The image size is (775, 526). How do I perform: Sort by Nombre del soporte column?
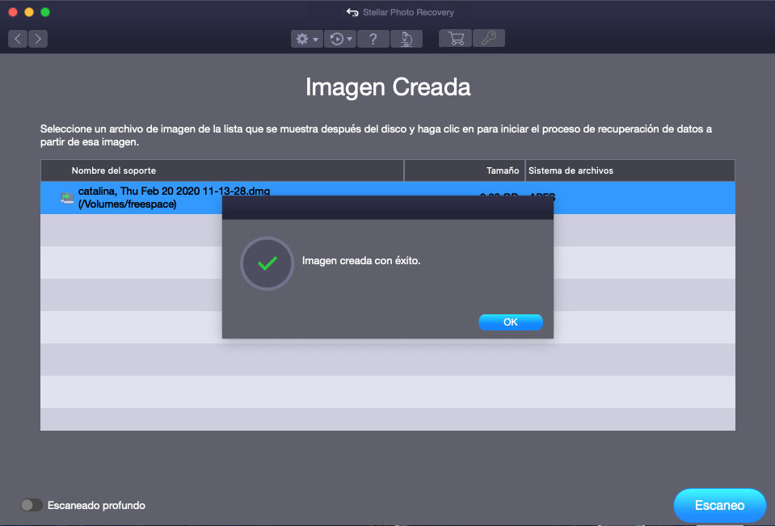(222, 170)
